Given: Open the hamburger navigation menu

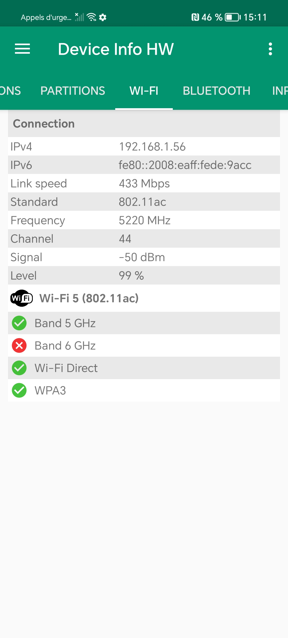Looking at the screenshot, I should [22, 49].
